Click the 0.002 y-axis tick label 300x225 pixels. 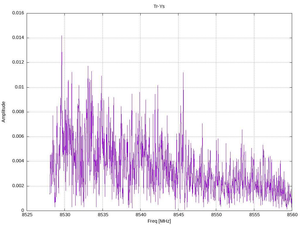pos(18,186)
